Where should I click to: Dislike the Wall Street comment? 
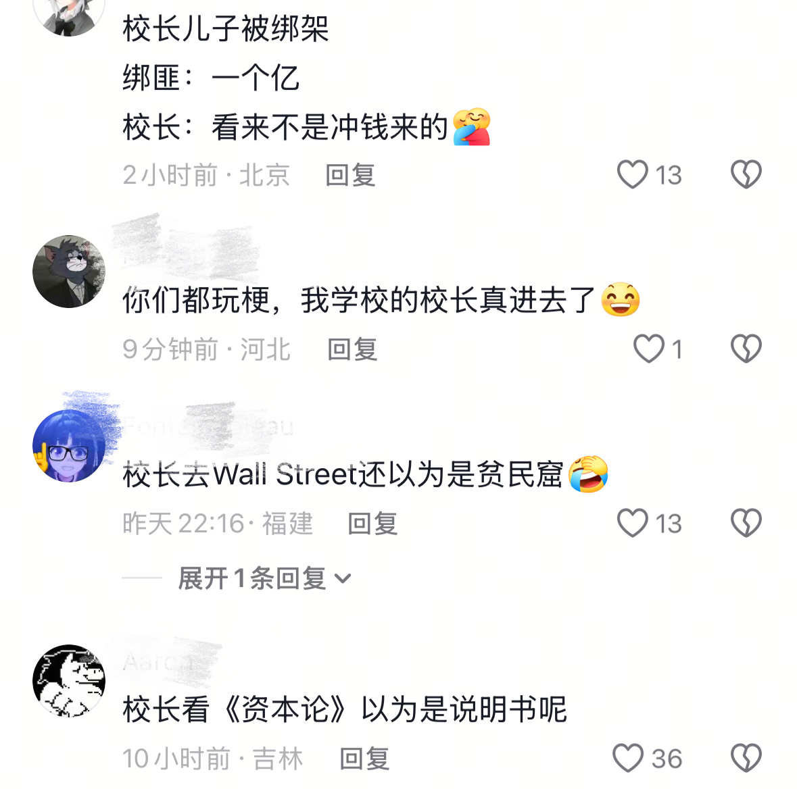[746, 523]
